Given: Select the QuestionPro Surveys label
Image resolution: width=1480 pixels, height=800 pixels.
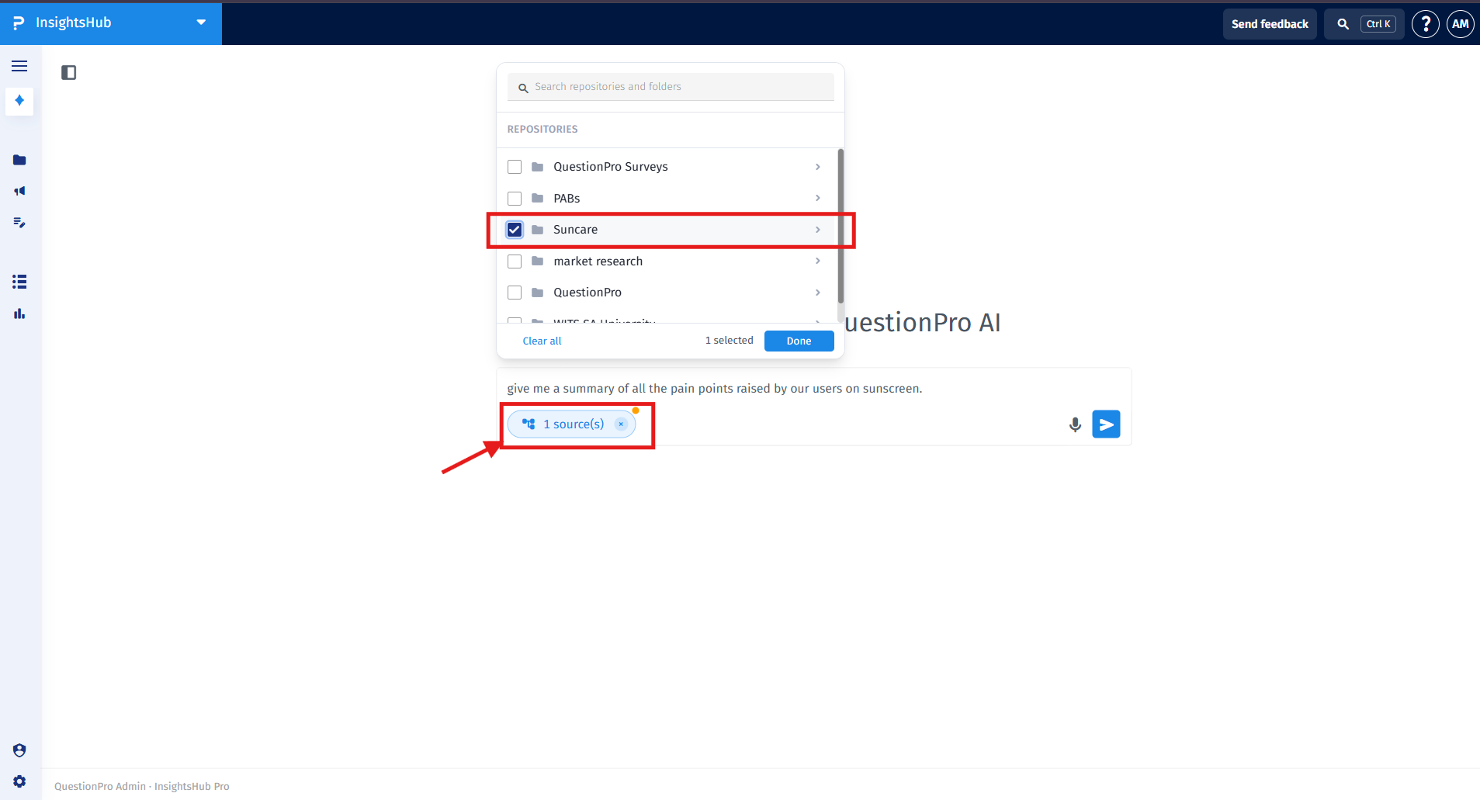Looking at the screenshot, I should click(610, 167).
